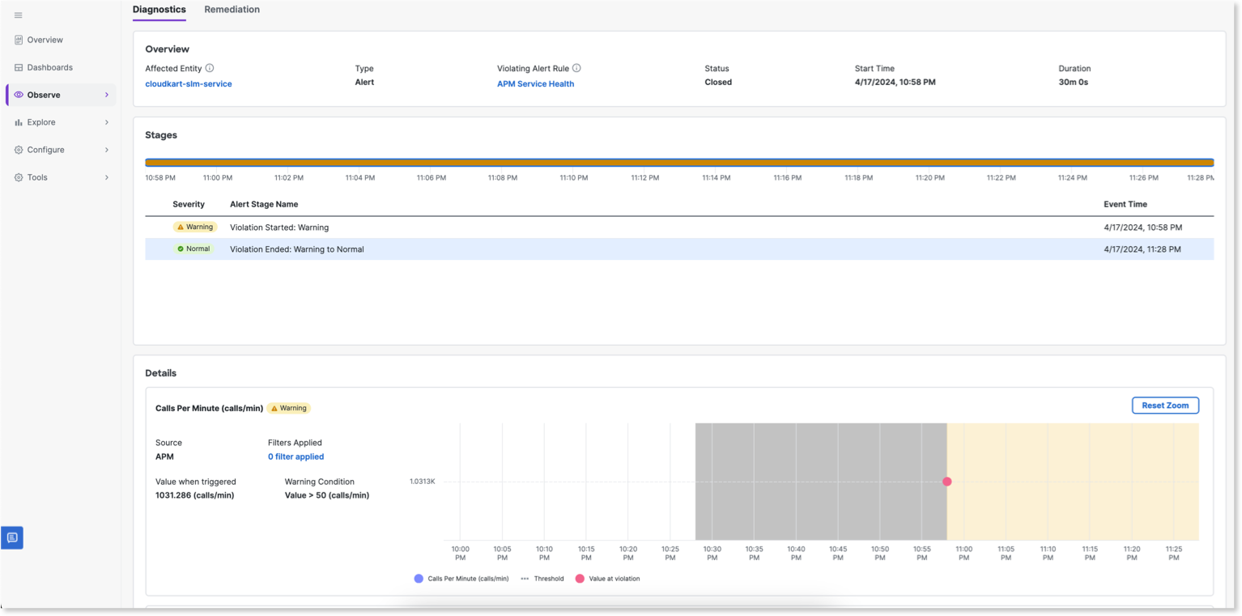The width and height of the screenshot is (1242, 616).
Task: Click the Severity column header
Action: coord(189,204)
